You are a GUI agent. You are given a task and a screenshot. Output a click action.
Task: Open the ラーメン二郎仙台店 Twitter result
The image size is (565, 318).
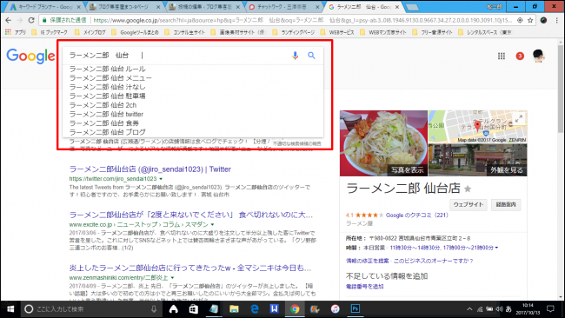point(150,169)
